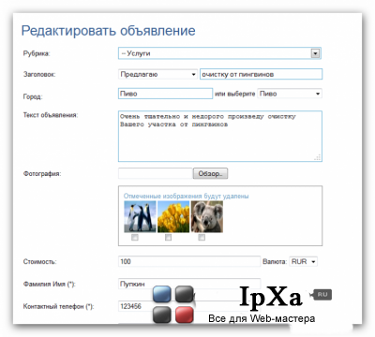Click the title field containing очистку от пингвинов
The height and width of the screenshot is (337, 375).
pos(261,74)
